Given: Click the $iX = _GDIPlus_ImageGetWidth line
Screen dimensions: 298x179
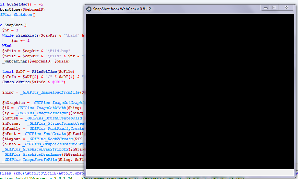Looking at the screenshot, I should 42,108.
